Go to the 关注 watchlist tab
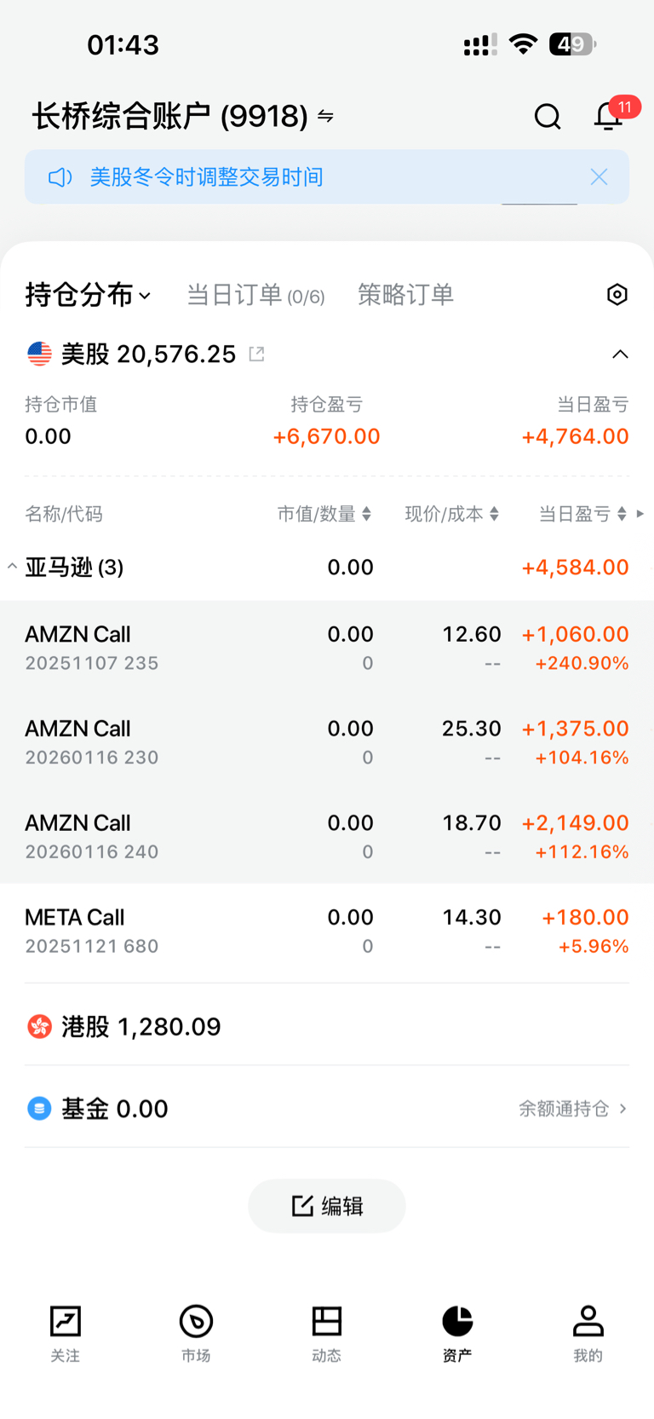654x1419 pixels. [66, 1334]
